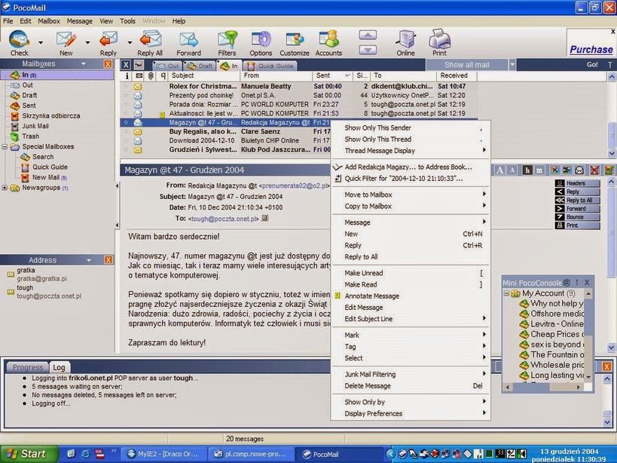Click the Check mail toolbar icon

pos(19,39)
